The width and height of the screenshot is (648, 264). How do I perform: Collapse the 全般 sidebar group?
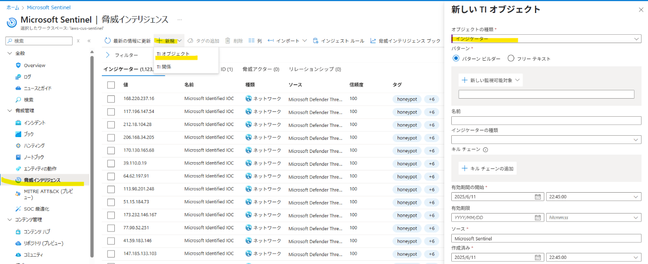click(x=10, y=54)
